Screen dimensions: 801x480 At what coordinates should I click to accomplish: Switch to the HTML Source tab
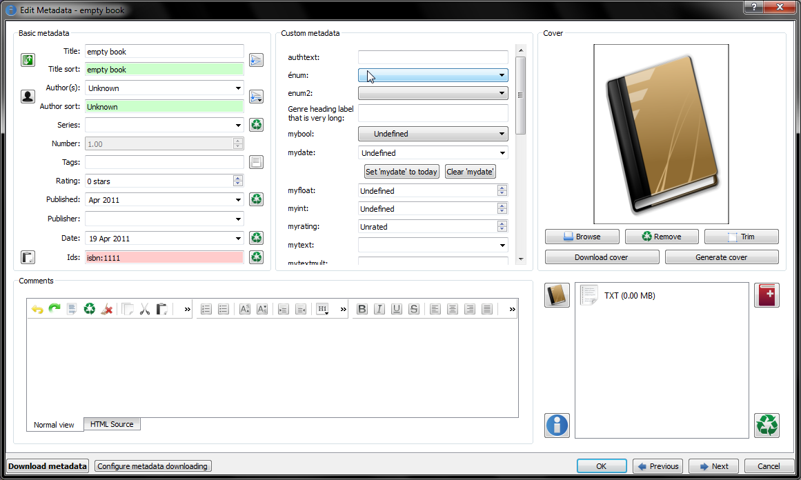point(112,424)
